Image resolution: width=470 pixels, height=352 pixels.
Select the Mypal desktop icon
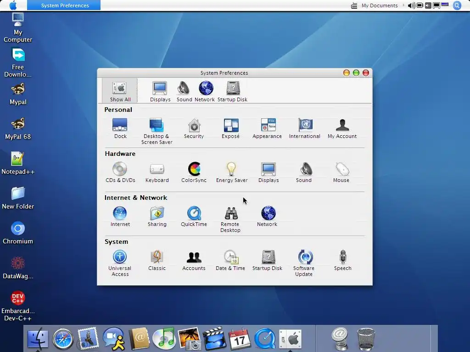(18, 94)
